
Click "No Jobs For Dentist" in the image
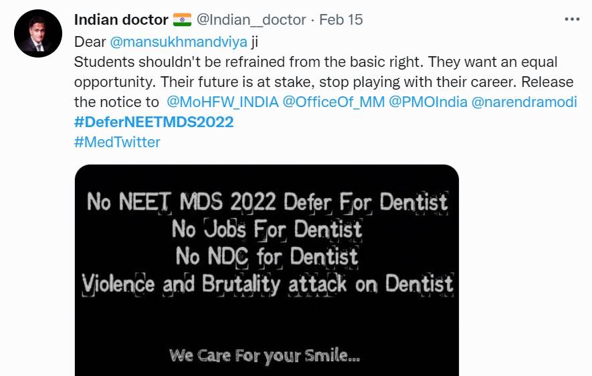click(x=267, y=229)
